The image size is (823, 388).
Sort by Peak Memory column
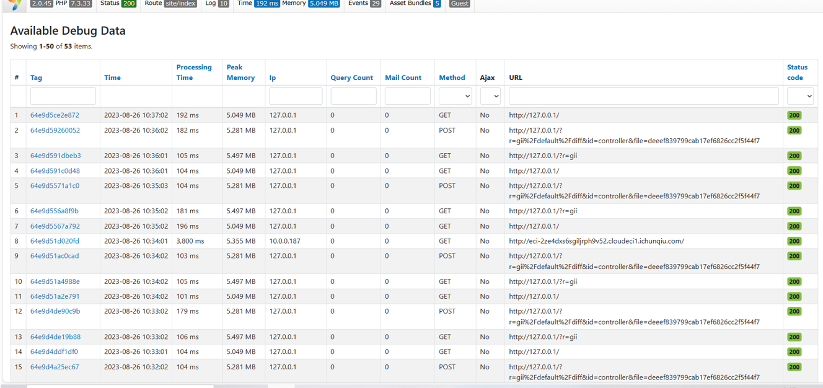coord(240,73)
